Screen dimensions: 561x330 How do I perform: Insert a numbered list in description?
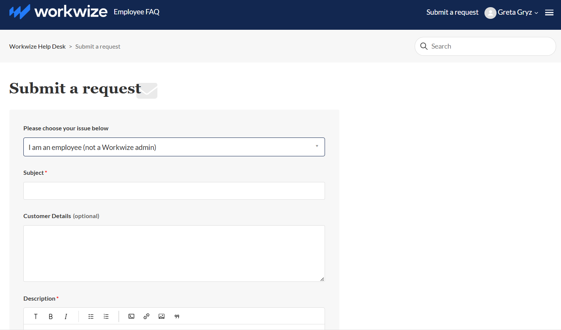pyautogui.click(x=106, y=316)
